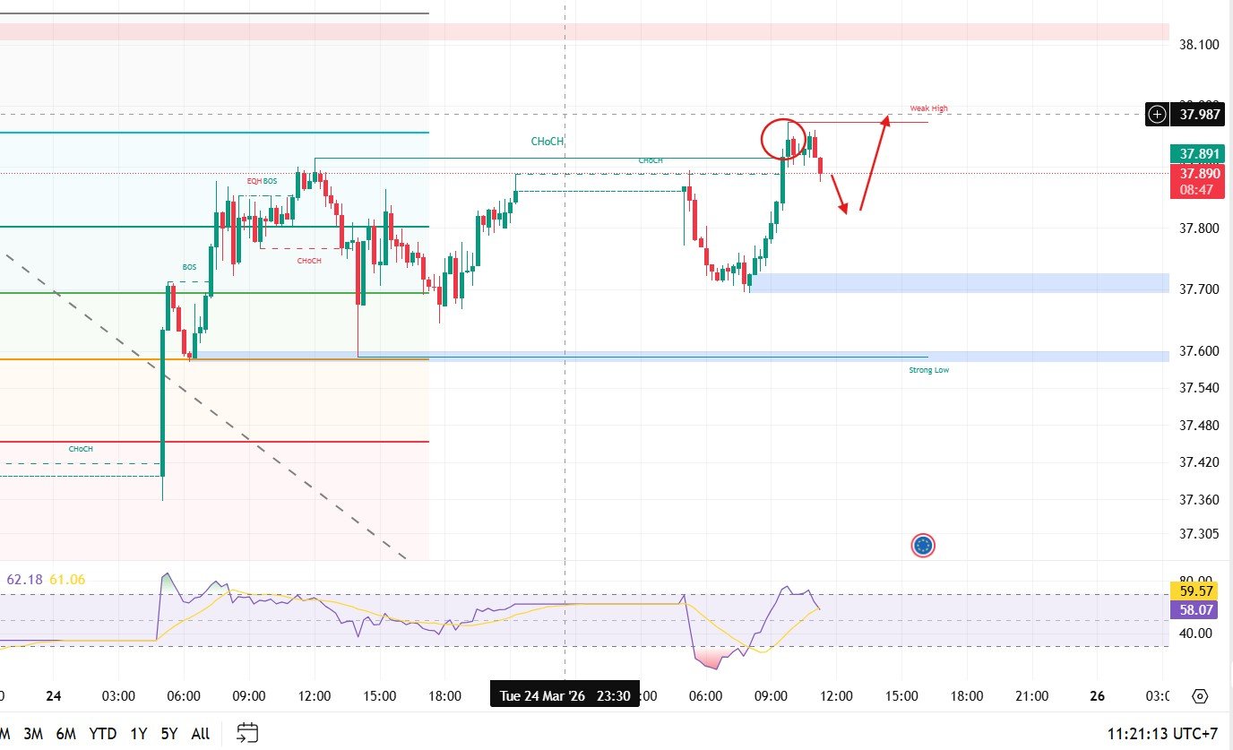Open the Go to date calendar icon
Screen dimensions: 1233x750
click(x=249, y=733)
